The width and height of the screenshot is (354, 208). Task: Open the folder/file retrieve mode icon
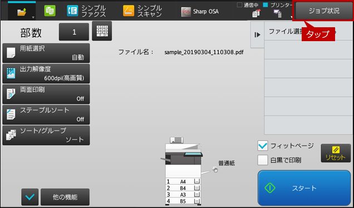click(22, 11)
